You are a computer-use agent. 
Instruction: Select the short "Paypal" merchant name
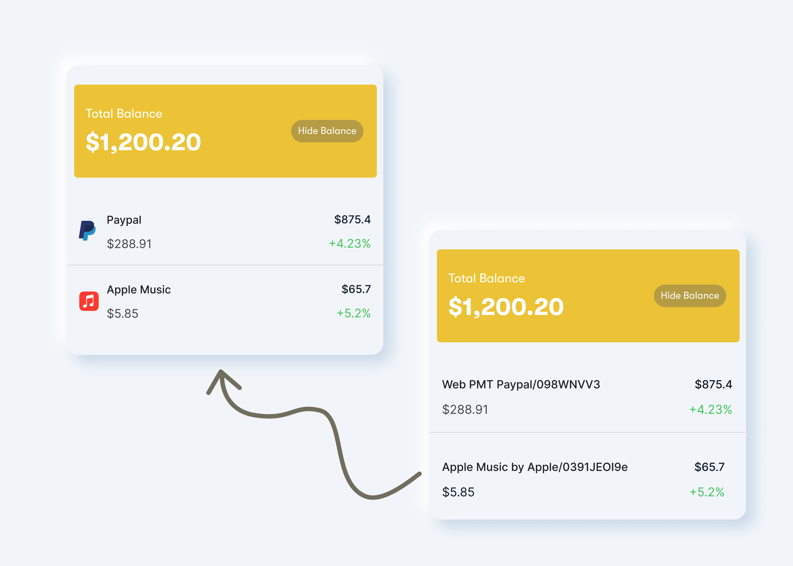pyautogui.click(x=124, y=220)
